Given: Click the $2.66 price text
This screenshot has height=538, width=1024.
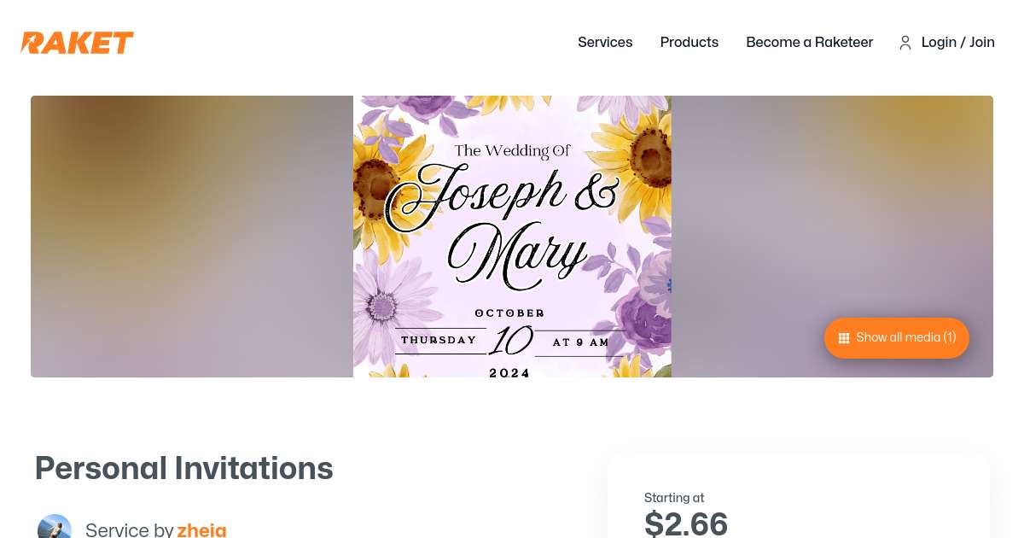Looking at the screenshot, I should click(686, 523).
